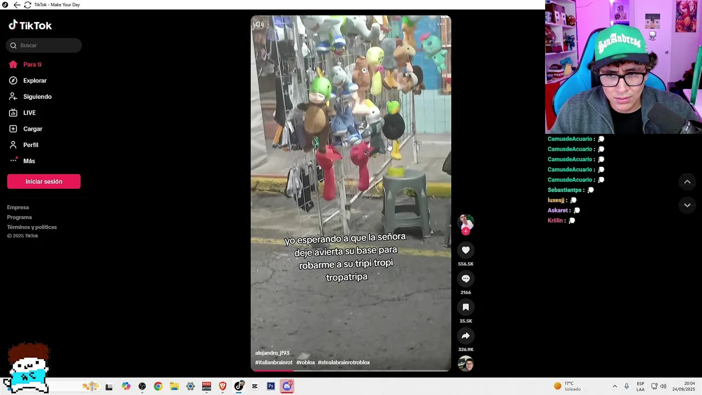702x395 pixels.
Task: Share the video with arrow icon
Action: [x=466, y=336]
